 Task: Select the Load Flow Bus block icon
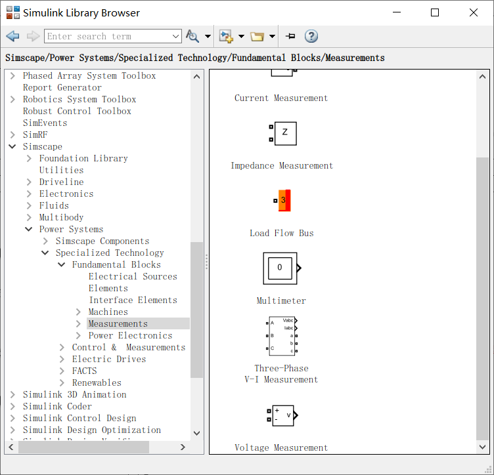[x=282, y=200]
